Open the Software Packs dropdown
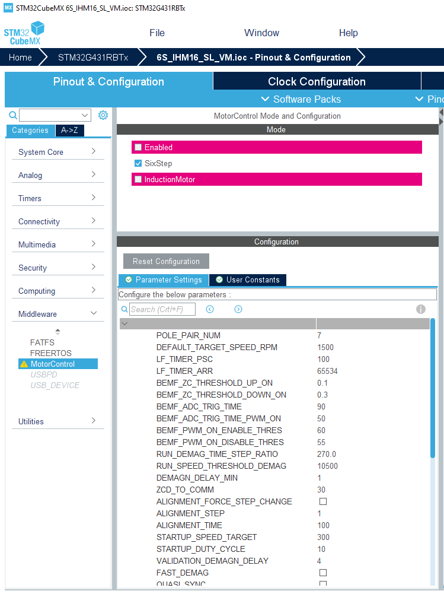This screenshot has height=594, width=444. (301, 99)
